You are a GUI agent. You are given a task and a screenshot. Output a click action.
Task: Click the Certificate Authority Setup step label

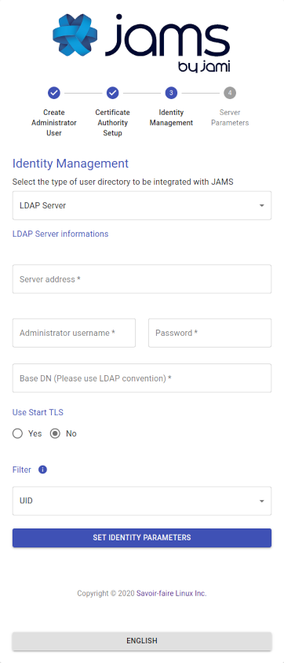tap(113, 123)
